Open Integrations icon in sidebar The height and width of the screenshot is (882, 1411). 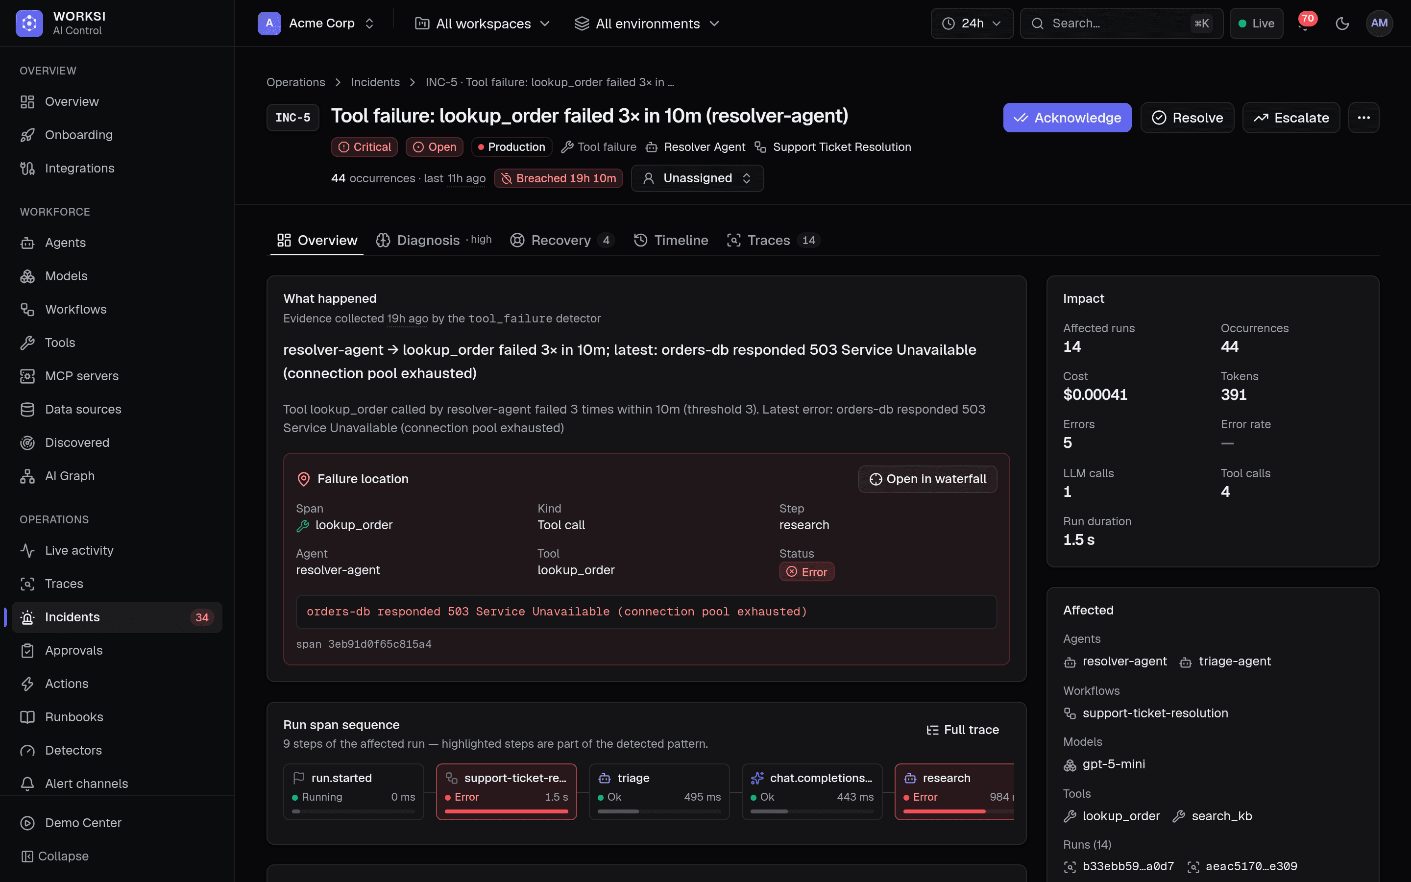(27, 168)
